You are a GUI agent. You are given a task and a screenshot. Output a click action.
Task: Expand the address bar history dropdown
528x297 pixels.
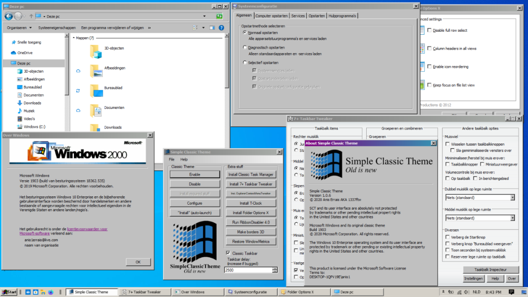pos(204,16)
